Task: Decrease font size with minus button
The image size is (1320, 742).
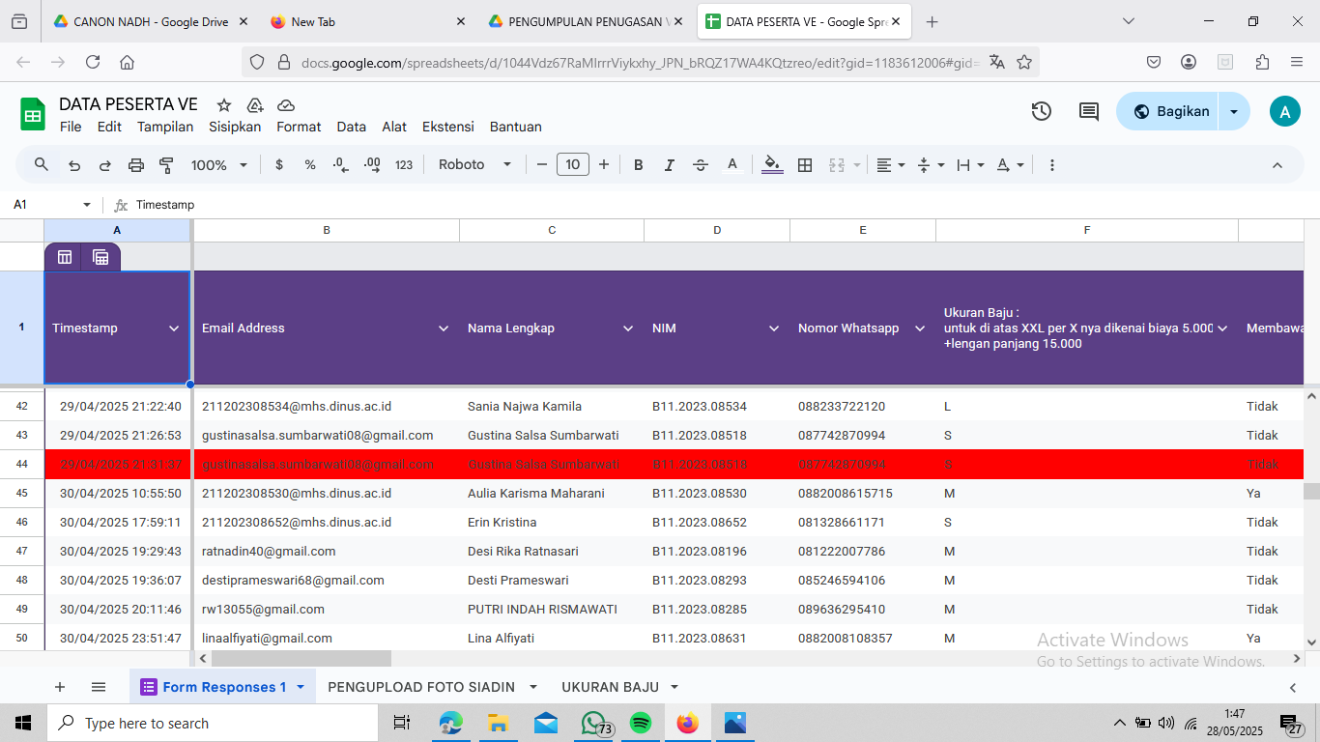Action: coord(542,165)
